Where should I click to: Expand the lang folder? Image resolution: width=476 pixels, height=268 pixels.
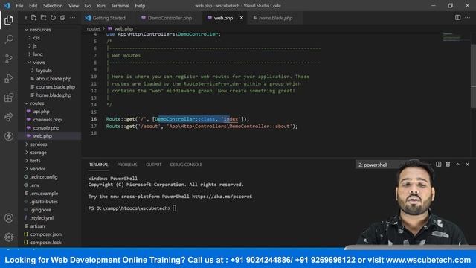coord(38,54)
